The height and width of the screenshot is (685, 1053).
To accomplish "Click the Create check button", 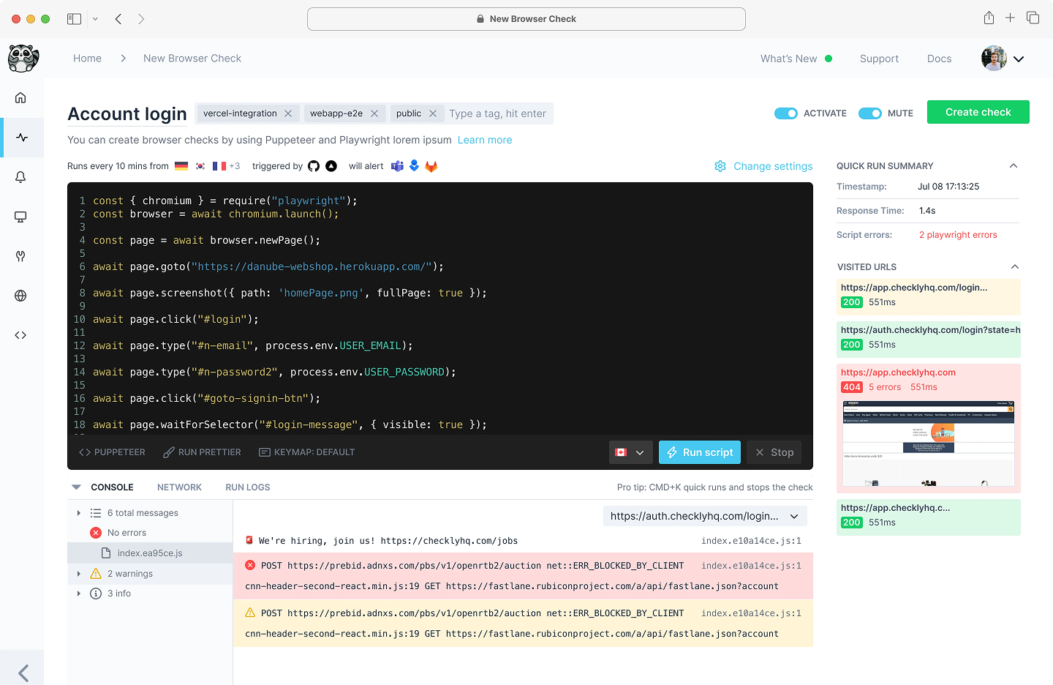I will pyautogui.click(x=978, y=112).
